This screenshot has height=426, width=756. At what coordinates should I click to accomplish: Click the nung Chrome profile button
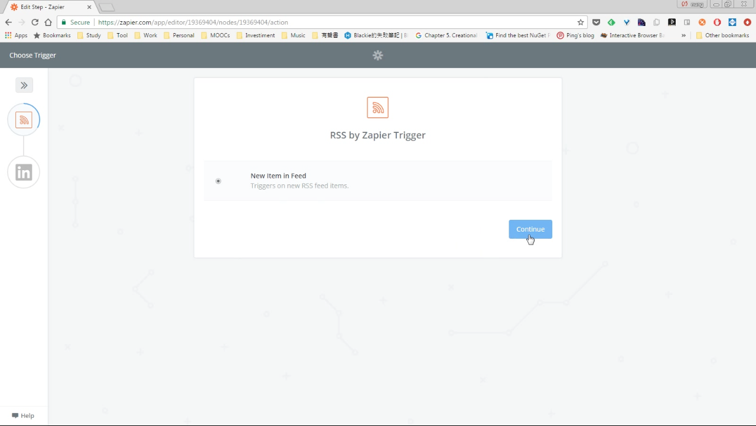(693, 4)
